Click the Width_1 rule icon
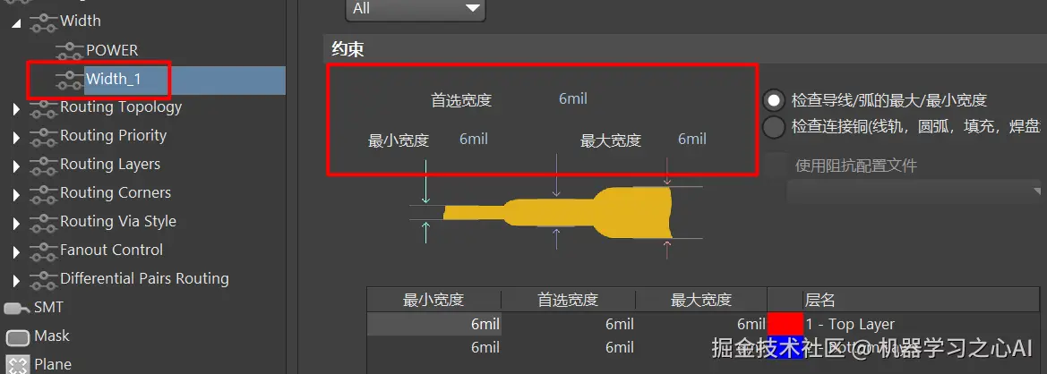The image size is (1047, 374). [69, 80]
